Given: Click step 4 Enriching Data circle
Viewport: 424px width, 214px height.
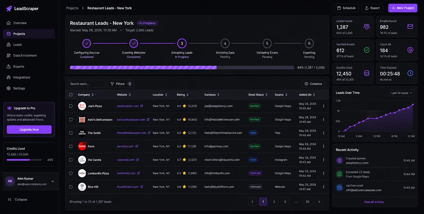Looking at the screenshot, I should point(225,44).
